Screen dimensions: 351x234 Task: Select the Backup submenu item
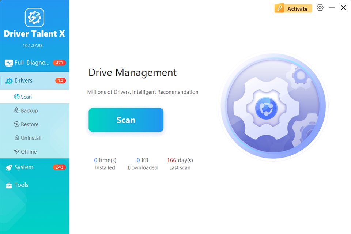click(35, 110)
